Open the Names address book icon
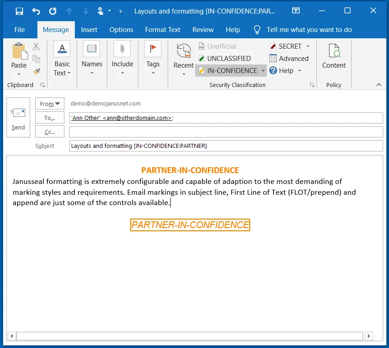 pyautogui.click(x=92, y=49)
